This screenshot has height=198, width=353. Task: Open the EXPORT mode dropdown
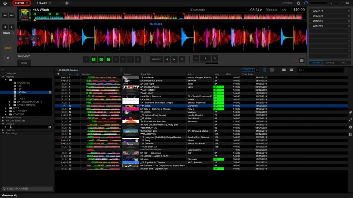21,3
